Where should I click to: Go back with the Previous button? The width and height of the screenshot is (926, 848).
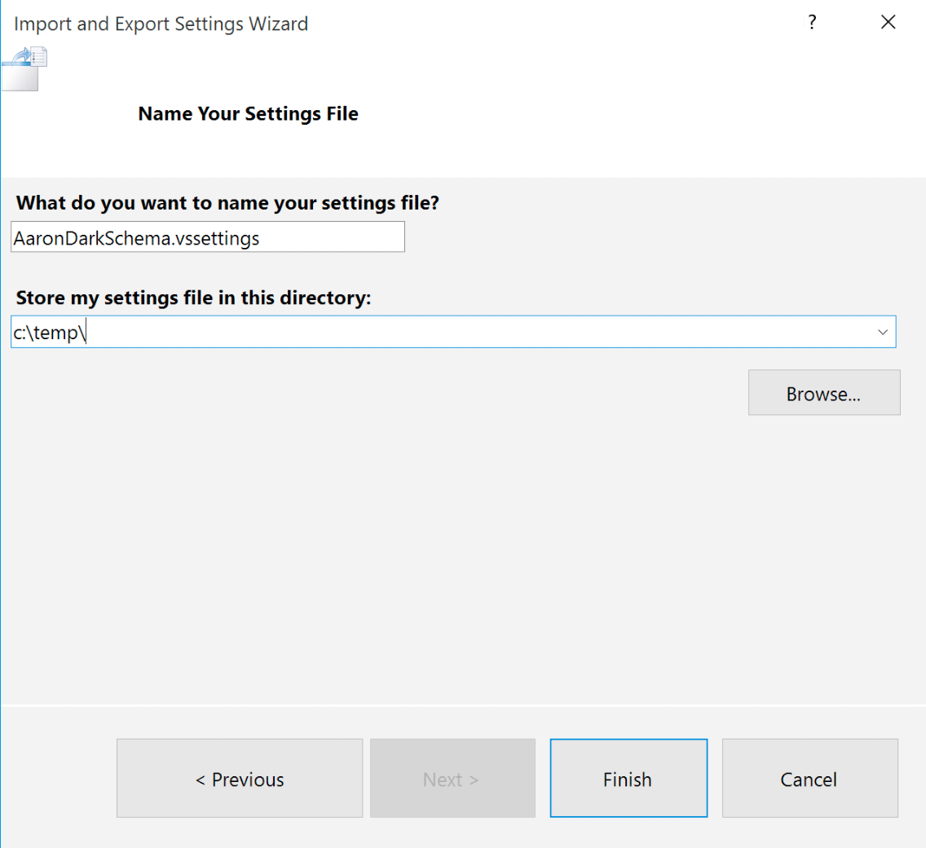(240, 780)
